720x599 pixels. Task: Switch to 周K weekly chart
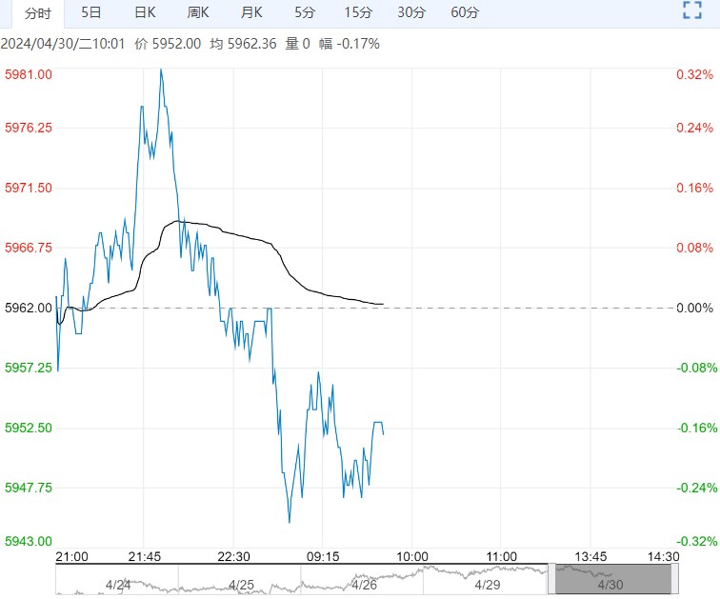point(198,12)
